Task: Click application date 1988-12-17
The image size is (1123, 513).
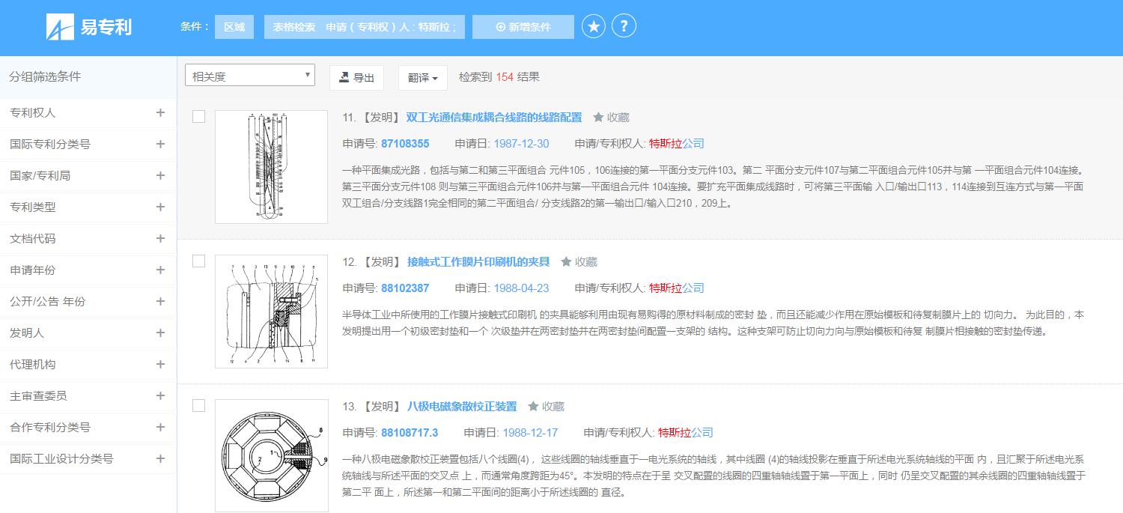Action: click(530, 433)
